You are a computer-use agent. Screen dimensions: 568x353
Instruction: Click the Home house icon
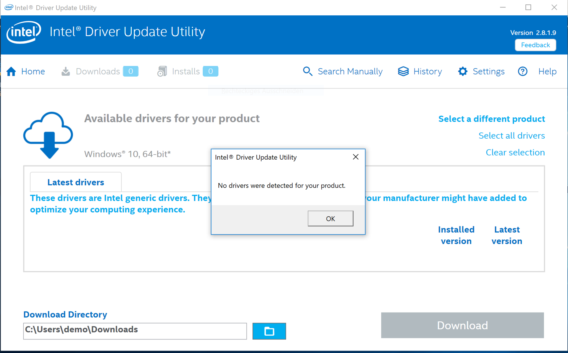(x=11, y=71)
